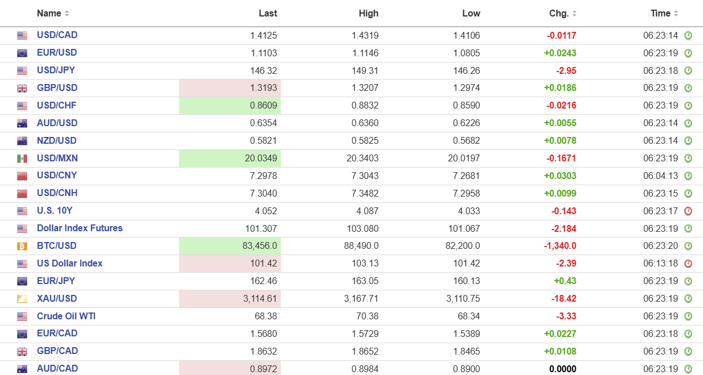Click the green clock icon in USD/CAD row
This screenshot has height=375, width=703.
[688, 35]
